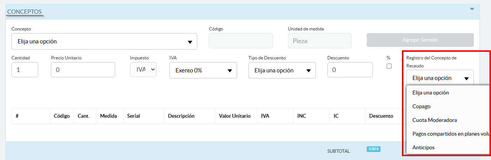491x160 pixels.
Task: Click the Unidad de medida field
Action: [x=319, y=41]
